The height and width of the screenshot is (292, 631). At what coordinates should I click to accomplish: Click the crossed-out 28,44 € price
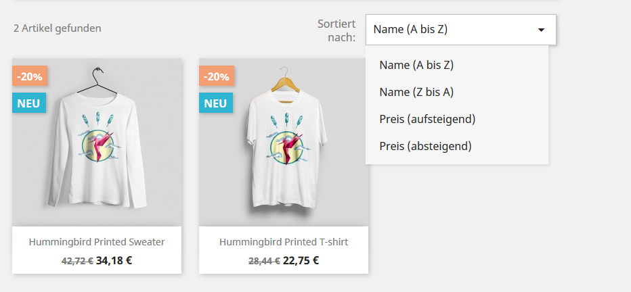point(264,261)
